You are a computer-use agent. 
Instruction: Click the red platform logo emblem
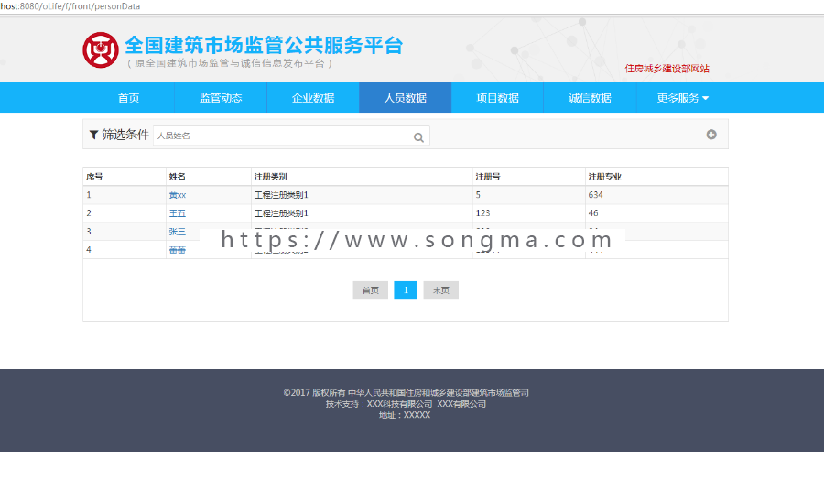101,50
